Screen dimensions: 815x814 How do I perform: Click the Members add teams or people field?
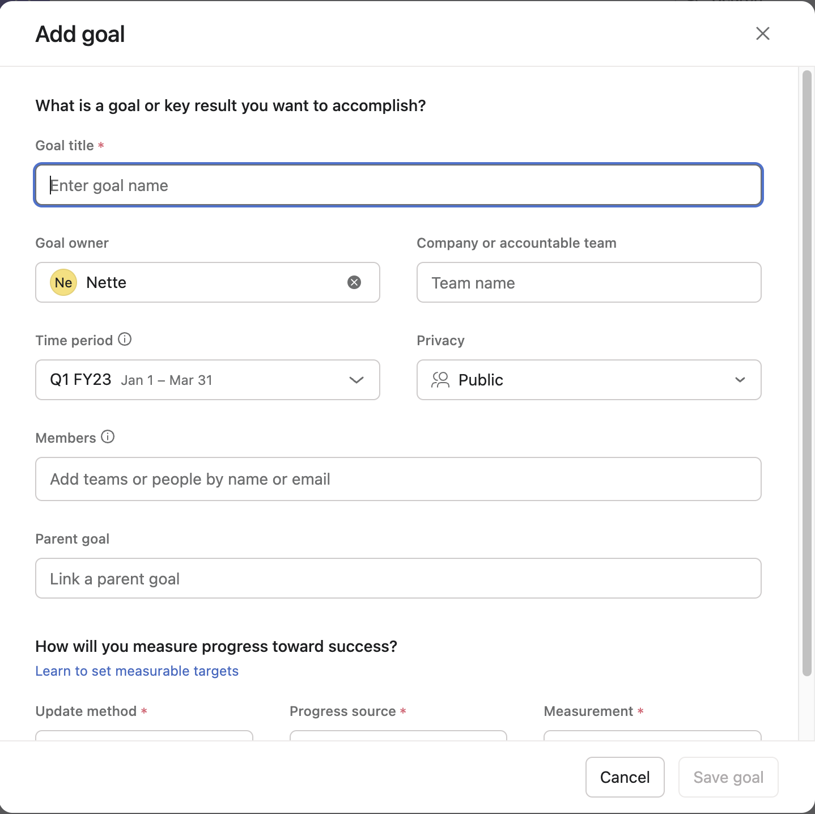[x=398, y=479]
